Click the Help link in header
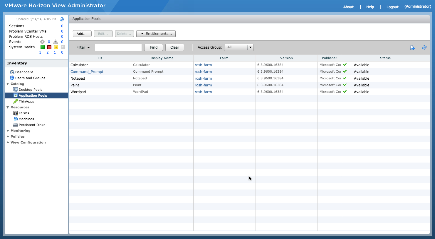Image resolution: width=435 pixels, height=239 pixels. pyautogui.click(x=370, y=7)
